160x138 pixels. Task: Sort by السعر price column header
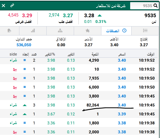point(122,54)
